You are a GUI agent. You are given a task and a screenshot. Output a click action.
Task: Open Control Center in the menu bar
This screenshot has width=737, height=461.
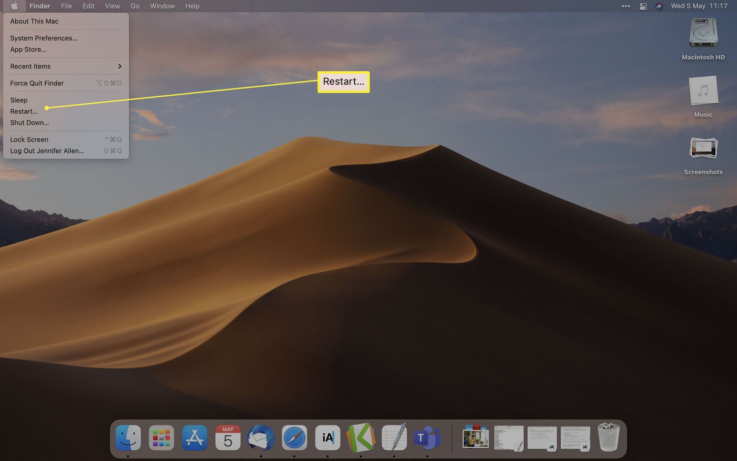[643, 6]
